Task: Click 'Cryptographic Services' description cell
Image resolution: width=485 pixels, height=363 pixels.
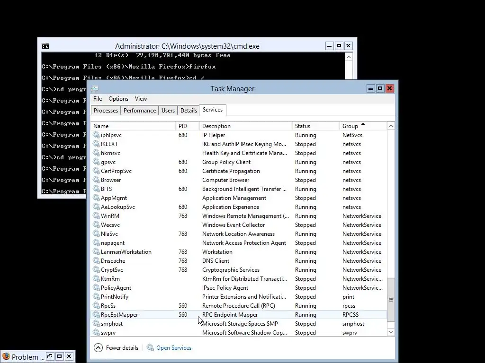Action: 231,270
